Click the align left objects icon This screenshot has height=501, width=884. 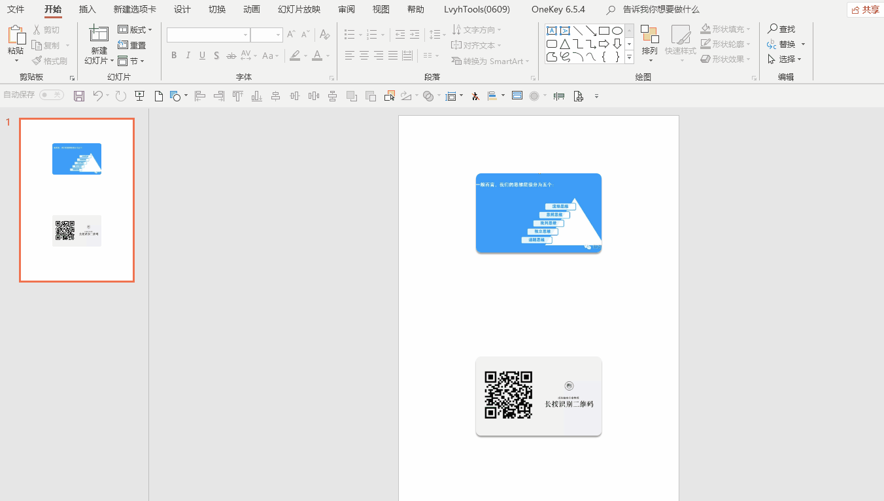pos(200,96)
